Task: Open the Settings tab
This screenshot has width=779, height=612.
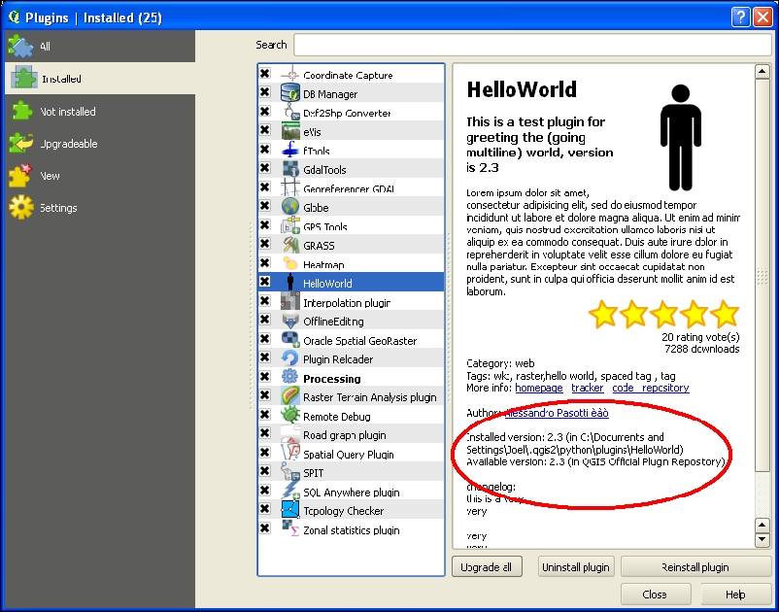Action: (x=58, y=208)
